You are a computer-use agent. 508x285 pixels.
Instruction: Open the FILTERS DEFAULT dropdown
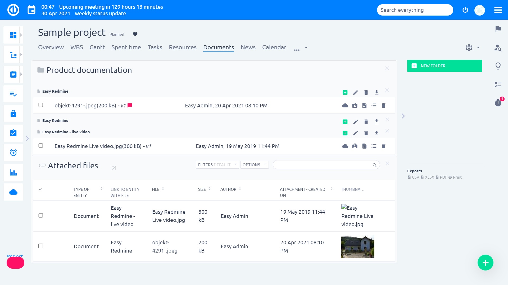click(x=217, y=165)
